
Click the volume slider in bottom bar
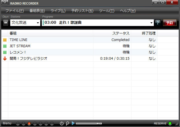pyautogui.click(x=89, y=123)
